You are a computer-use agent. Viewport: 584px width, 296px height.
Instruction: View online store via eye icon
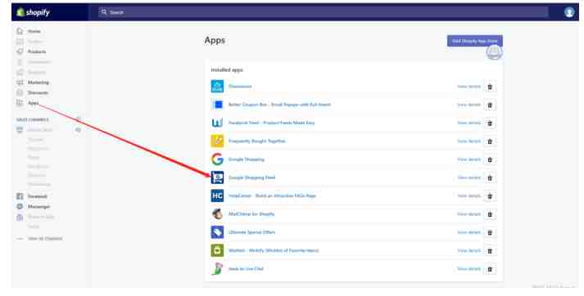click(78, 130)
